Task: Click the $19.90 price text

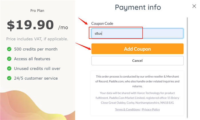Action: pyautogui.click(x=30, y=25)
